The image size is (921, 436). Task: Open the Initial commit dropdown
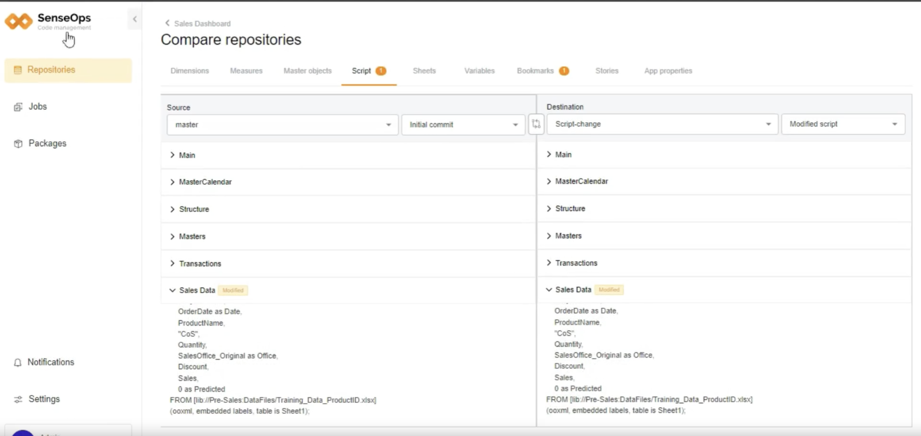pos(463,124)
